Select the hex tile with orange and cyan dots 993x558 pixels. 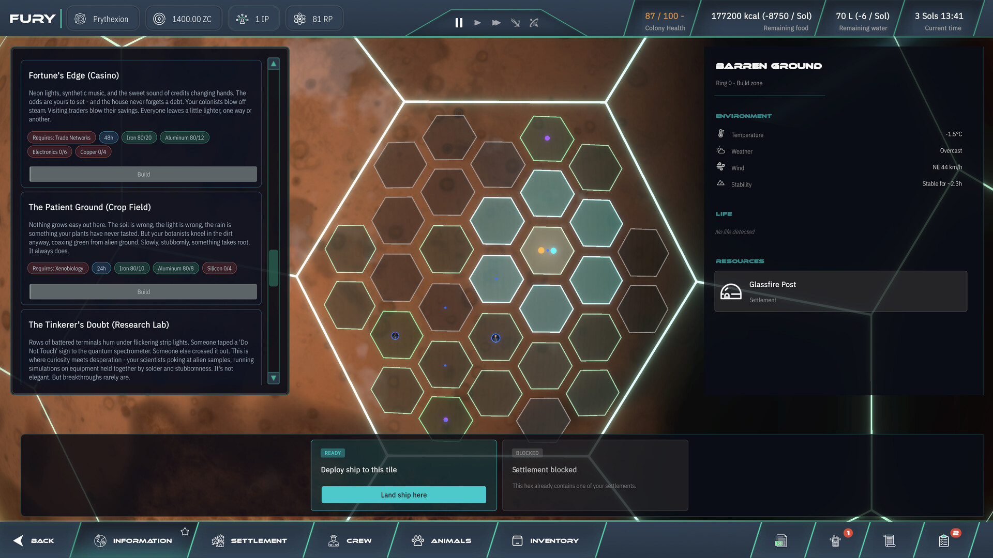[x=547, y=251]
